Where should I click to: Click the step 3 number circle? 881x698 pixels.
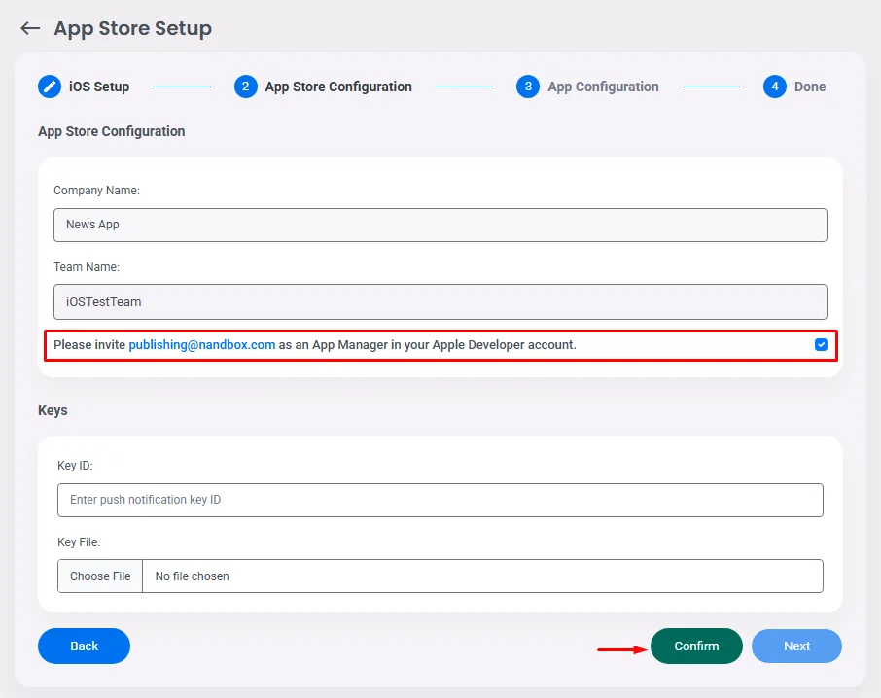pos(528,87)
